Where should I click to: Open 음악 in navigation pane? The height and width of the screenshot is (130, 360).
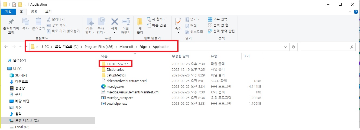coord(18,114)
